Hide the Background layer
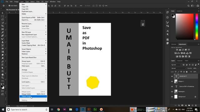The height and width of the screenshot is (112, 200). click(x=172, y=97)
